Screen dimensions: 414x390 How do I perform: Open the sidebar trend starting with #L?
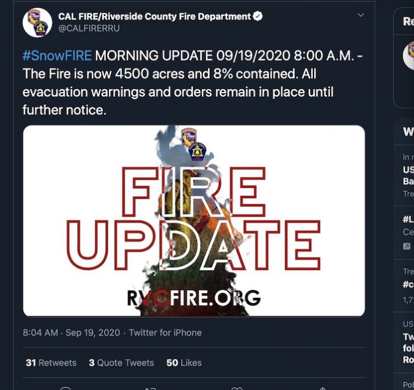point(408,219)
